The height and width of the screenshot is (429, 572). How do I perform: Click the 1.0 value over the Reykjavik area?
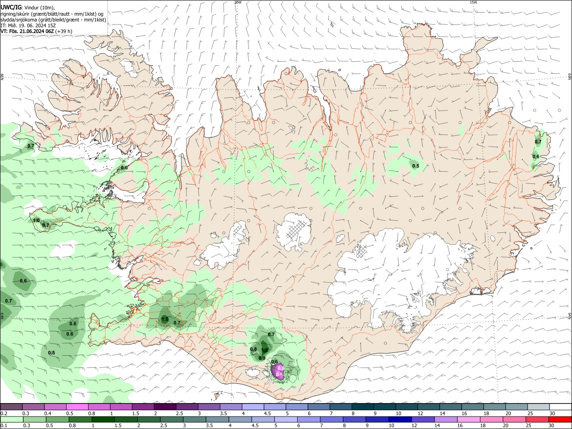(x=165, y=319)
